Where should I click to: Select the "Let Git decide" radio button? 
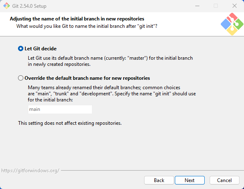pyautogui.click(x=20, y=49)
